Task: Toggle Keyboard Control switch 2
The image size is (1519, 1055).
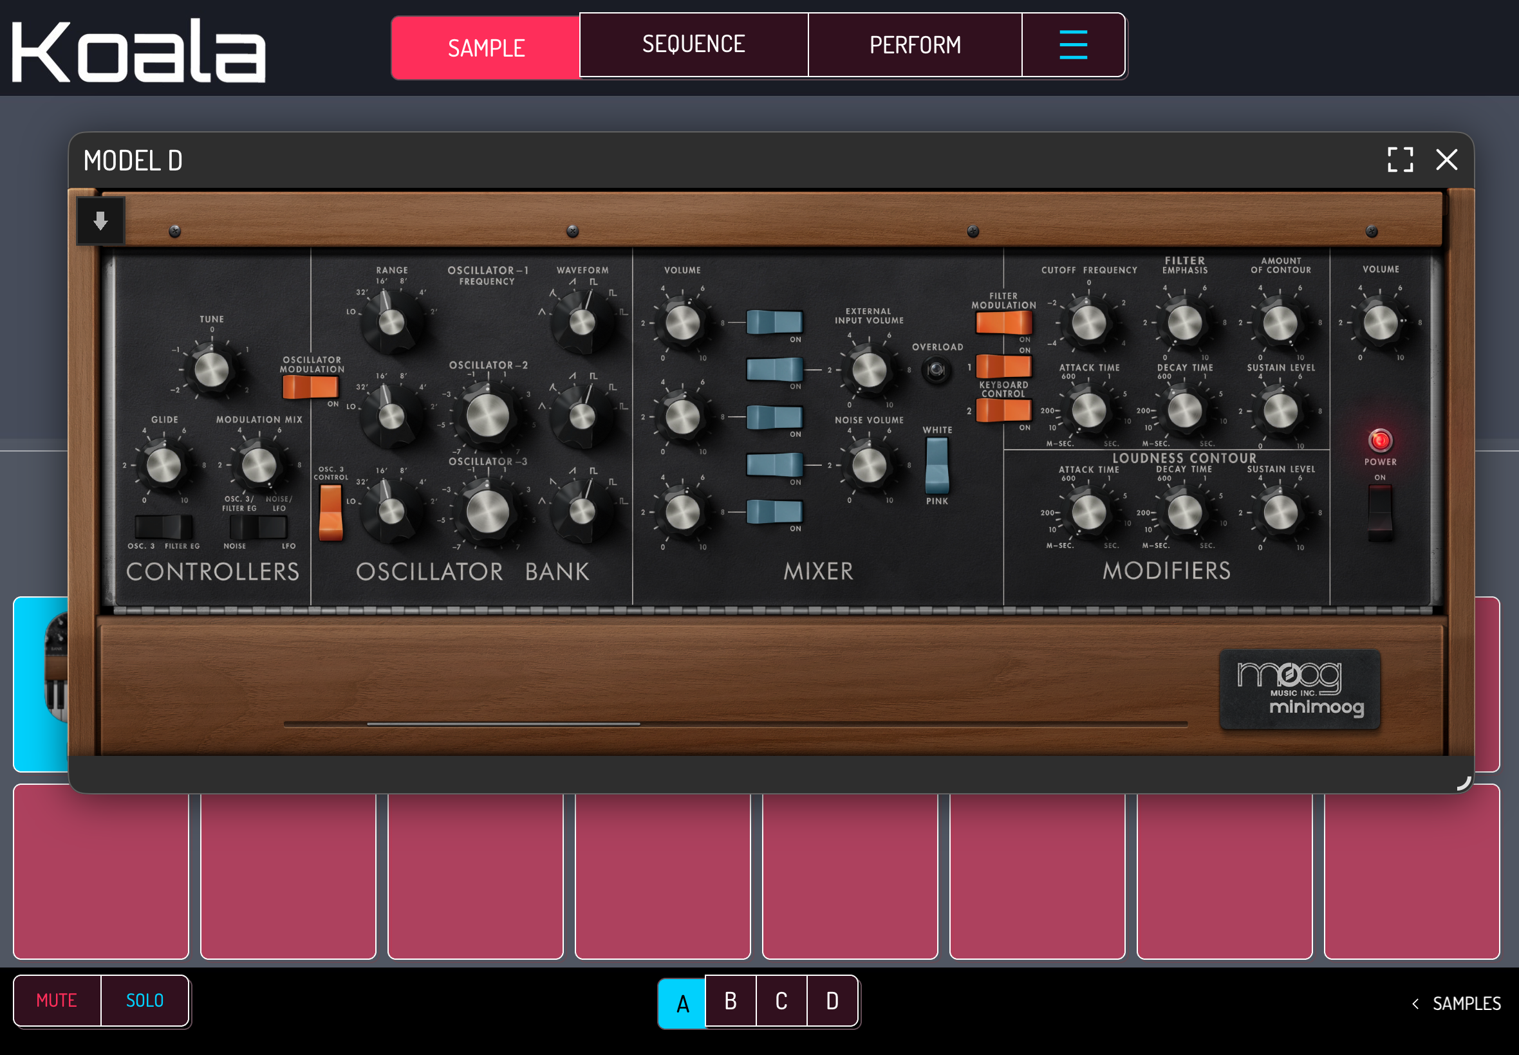Action: coord(1003,410)
